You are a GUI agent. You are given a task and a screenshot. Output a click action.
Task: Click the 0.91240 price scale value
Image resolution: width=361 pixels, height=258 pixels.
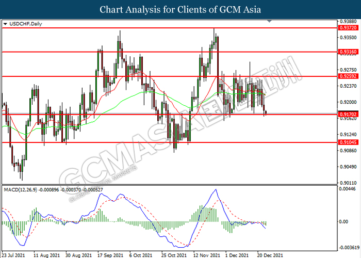tap(348, 134)
